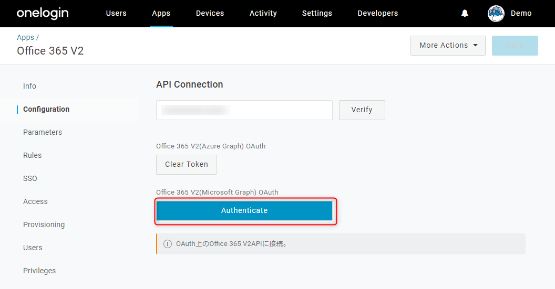This screenshot has width=555, height=289.
Task: Select the Info sidebar tab
Action: coord(29,86)
